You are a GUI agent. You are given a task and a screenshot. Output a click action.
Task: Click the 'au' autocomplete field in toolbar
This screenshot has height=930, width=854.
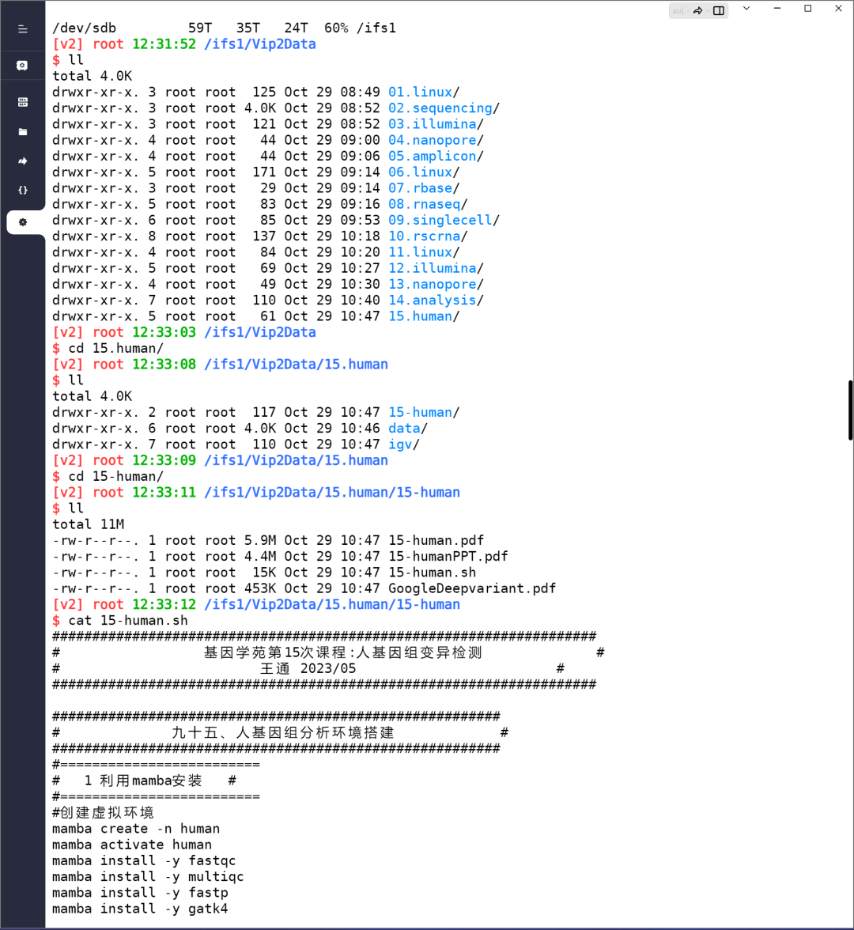[678, 11]
